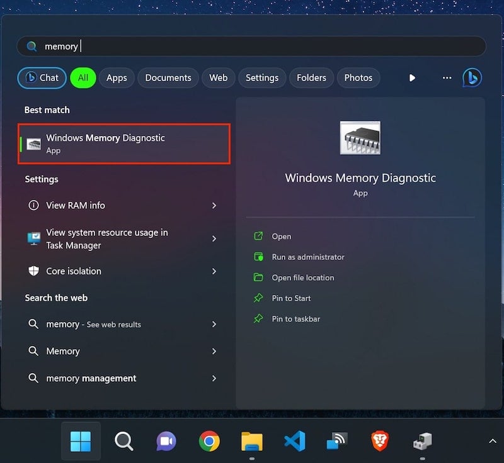Open the Bing Chat icon at top right
The width and height of the screenshot is (504, 463).
(472, 77)
